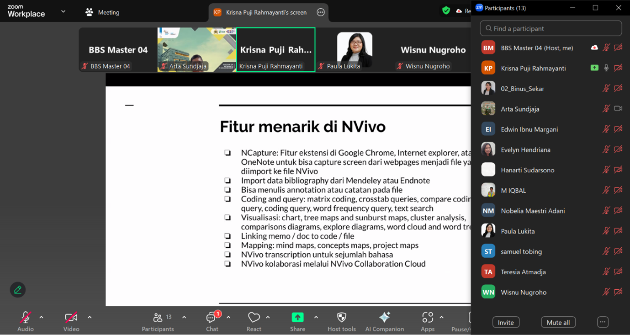Click the Find a participant search field

click(551, 28)
